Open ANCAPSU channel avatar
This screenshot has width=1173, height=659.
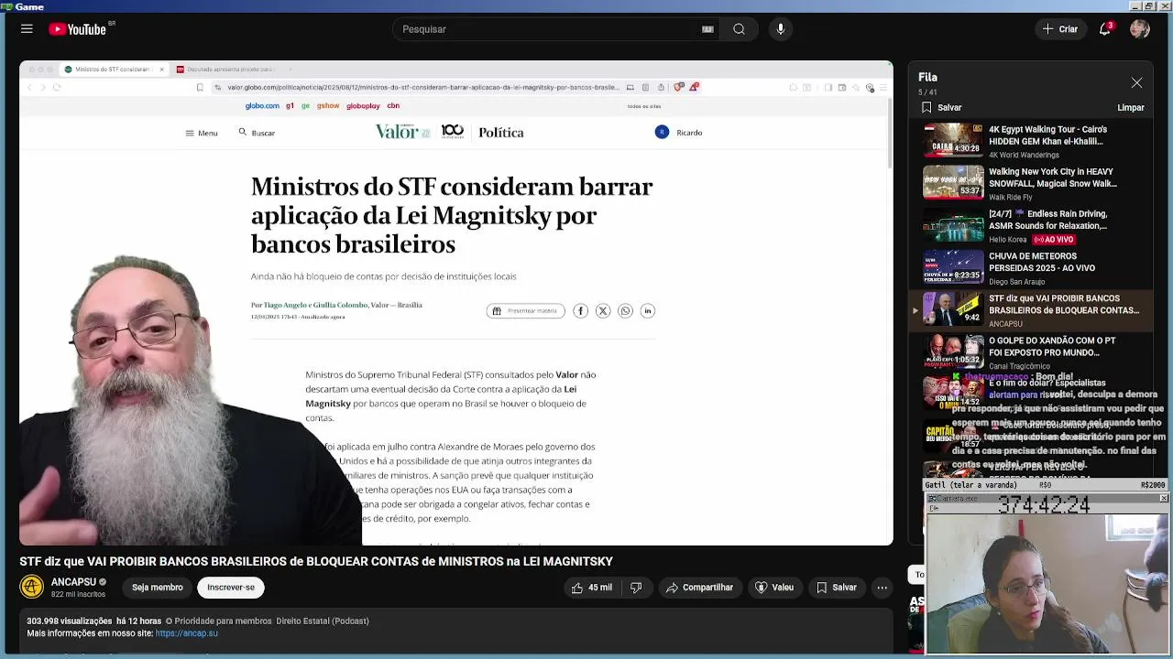pyautogui.click(x=32, y=587)
